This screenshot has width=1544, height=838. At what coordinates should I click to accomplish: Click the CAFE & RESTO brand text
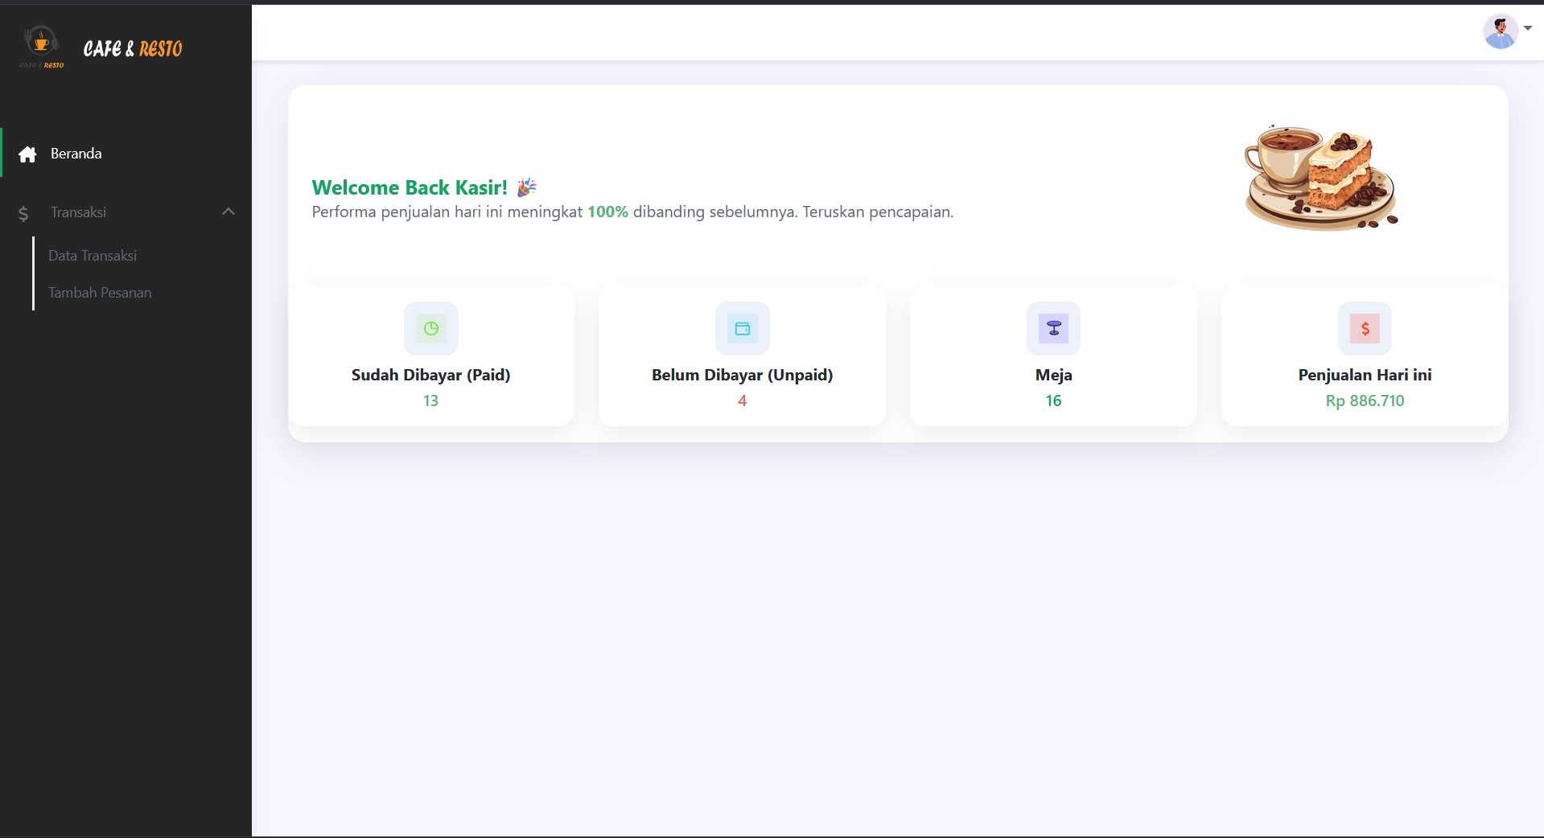(x=133, y=48)
